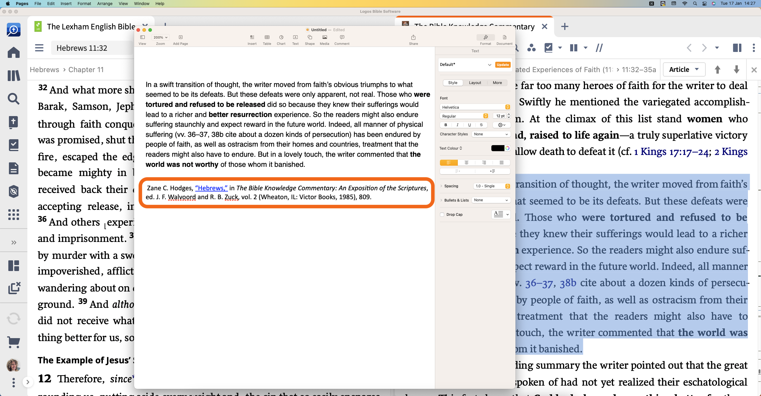Screen dimensions: 761x396
Task: Click the close-all-panels icon in Logos sidebar
Action: [x=14, y=288]
